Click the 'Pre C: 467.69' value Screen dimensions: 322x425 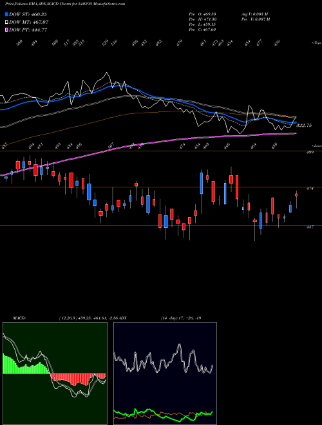click(202, 30)
